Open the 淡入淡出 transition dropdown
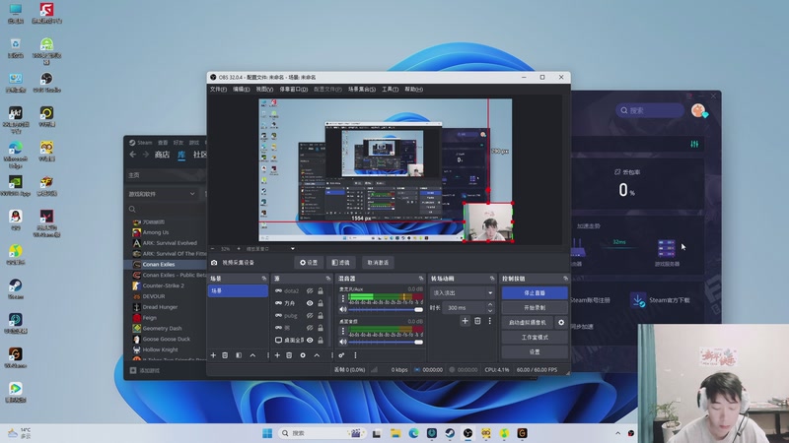This screenshot has width=789, height=443. click(462, 292)
